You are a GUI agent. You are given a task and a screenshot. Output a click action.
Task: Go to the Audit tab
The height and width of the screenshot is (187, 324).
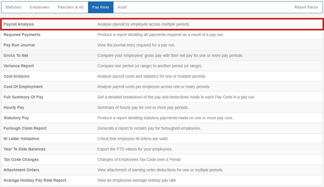tap(122, 7)
